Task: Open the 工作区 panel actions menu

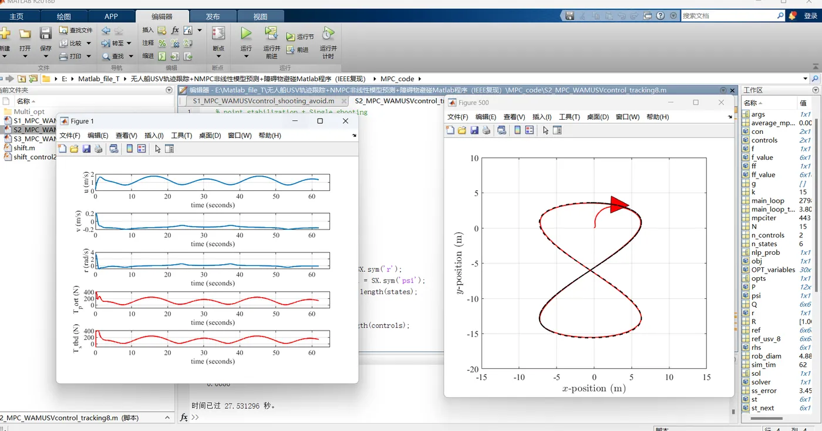Action: [x=815, y=90]
